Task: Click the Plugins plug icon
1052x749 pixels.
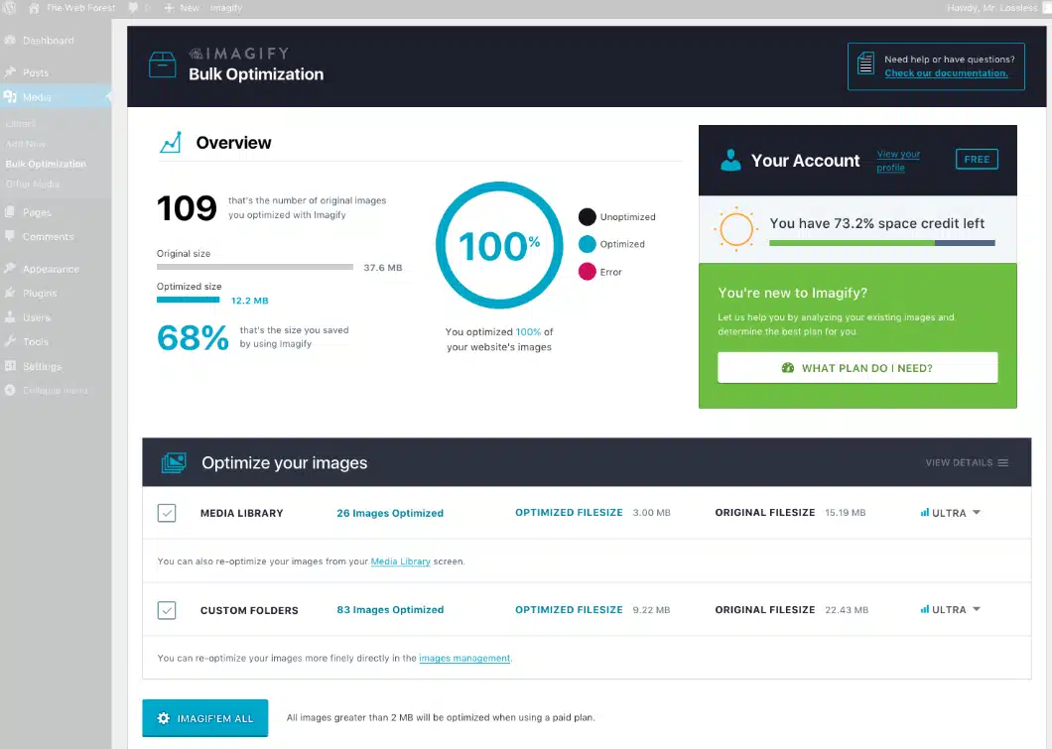Action: pos(10,293)
